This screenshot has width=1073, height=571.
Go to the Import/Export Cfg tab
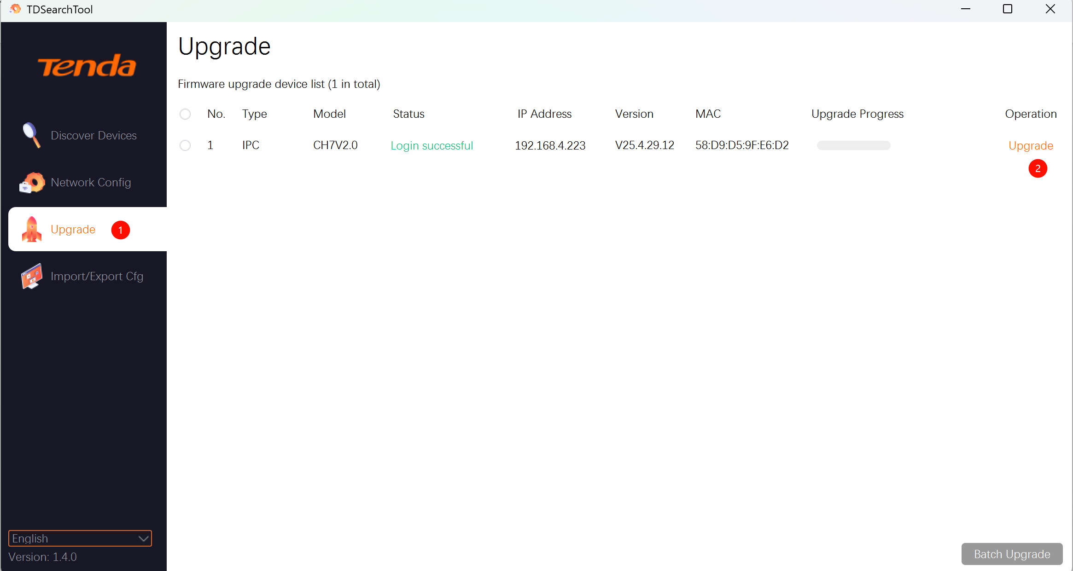(97, 276)
